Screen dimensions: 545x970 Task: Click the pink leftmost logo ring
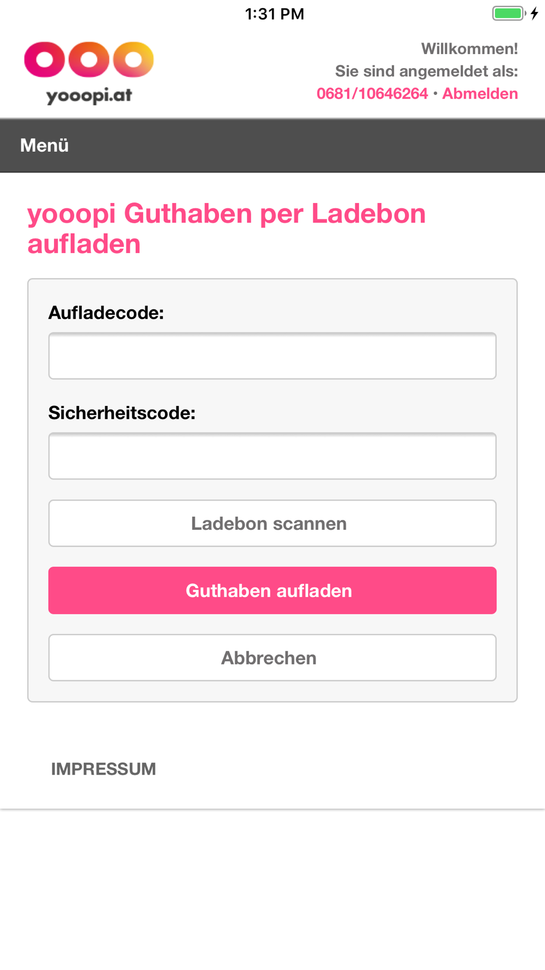coord(44,59)
